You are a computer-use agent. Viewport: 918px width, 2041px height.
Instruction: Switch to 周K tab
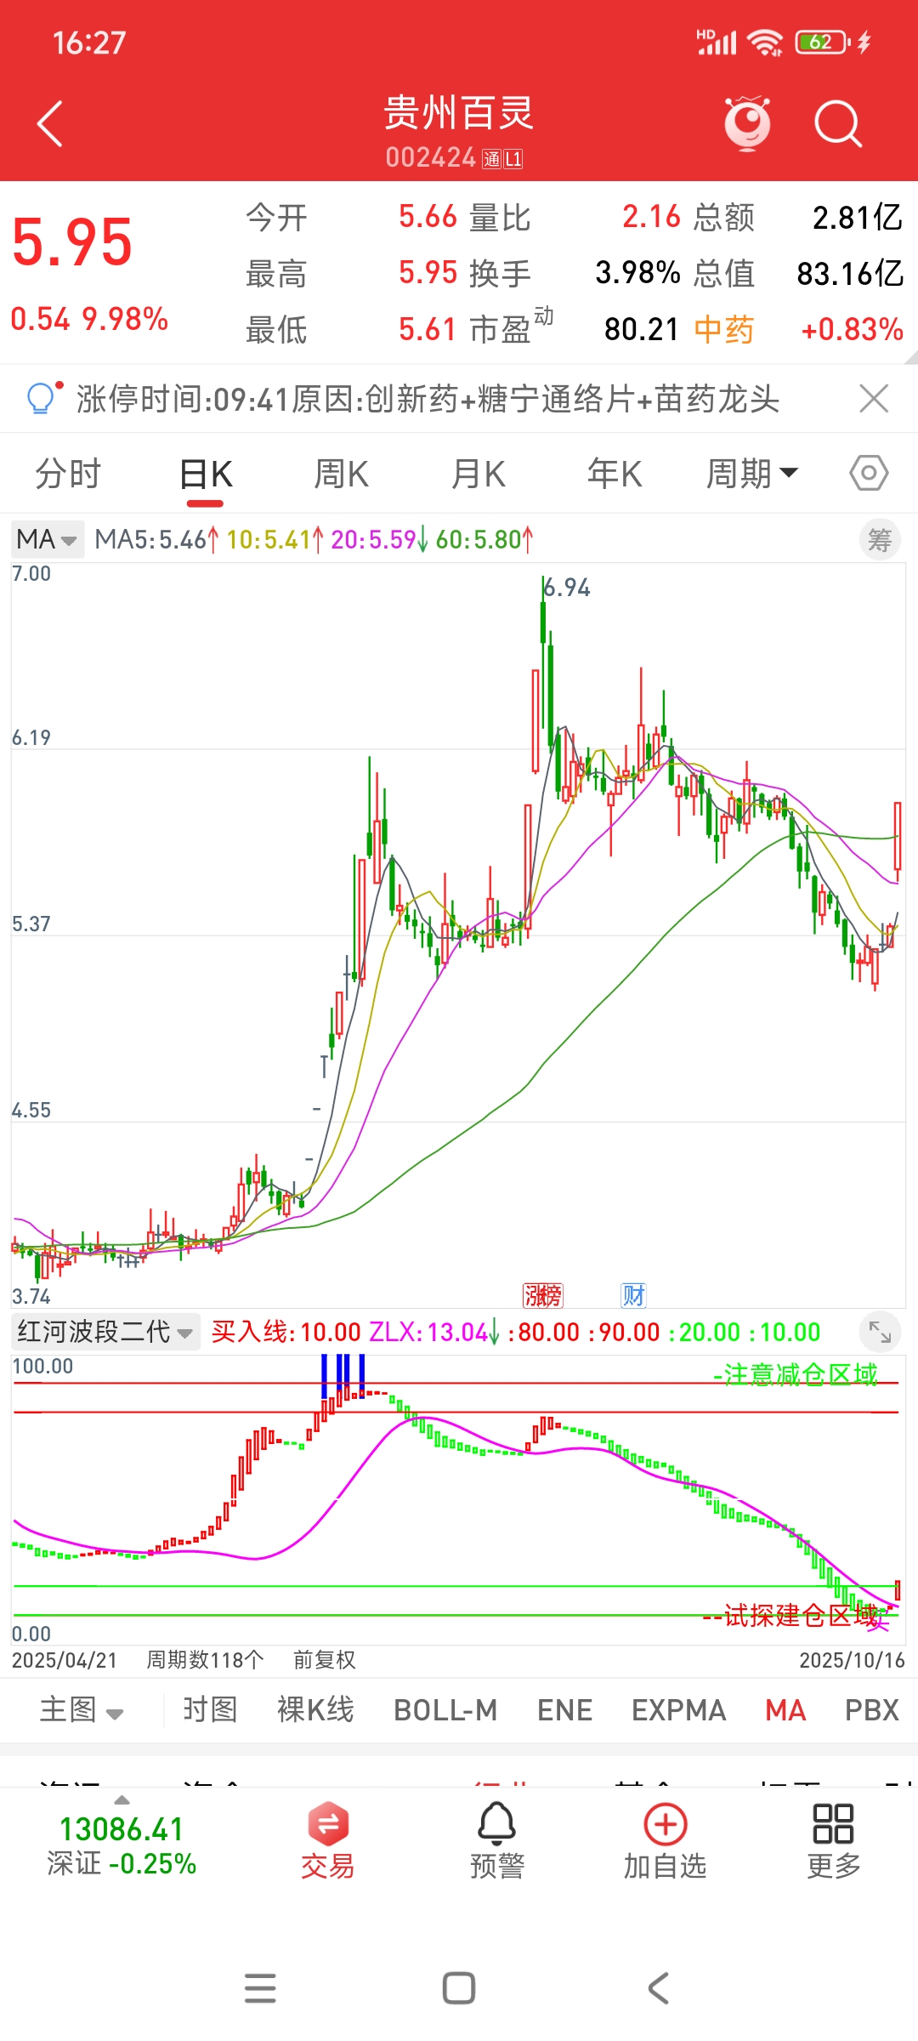[x=342, y=474]
